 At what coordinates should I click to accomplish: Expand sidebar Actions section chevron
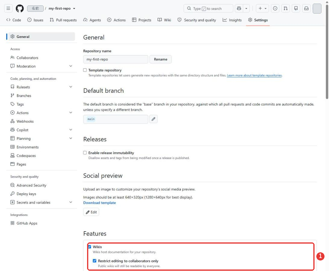tap(71, 113)
